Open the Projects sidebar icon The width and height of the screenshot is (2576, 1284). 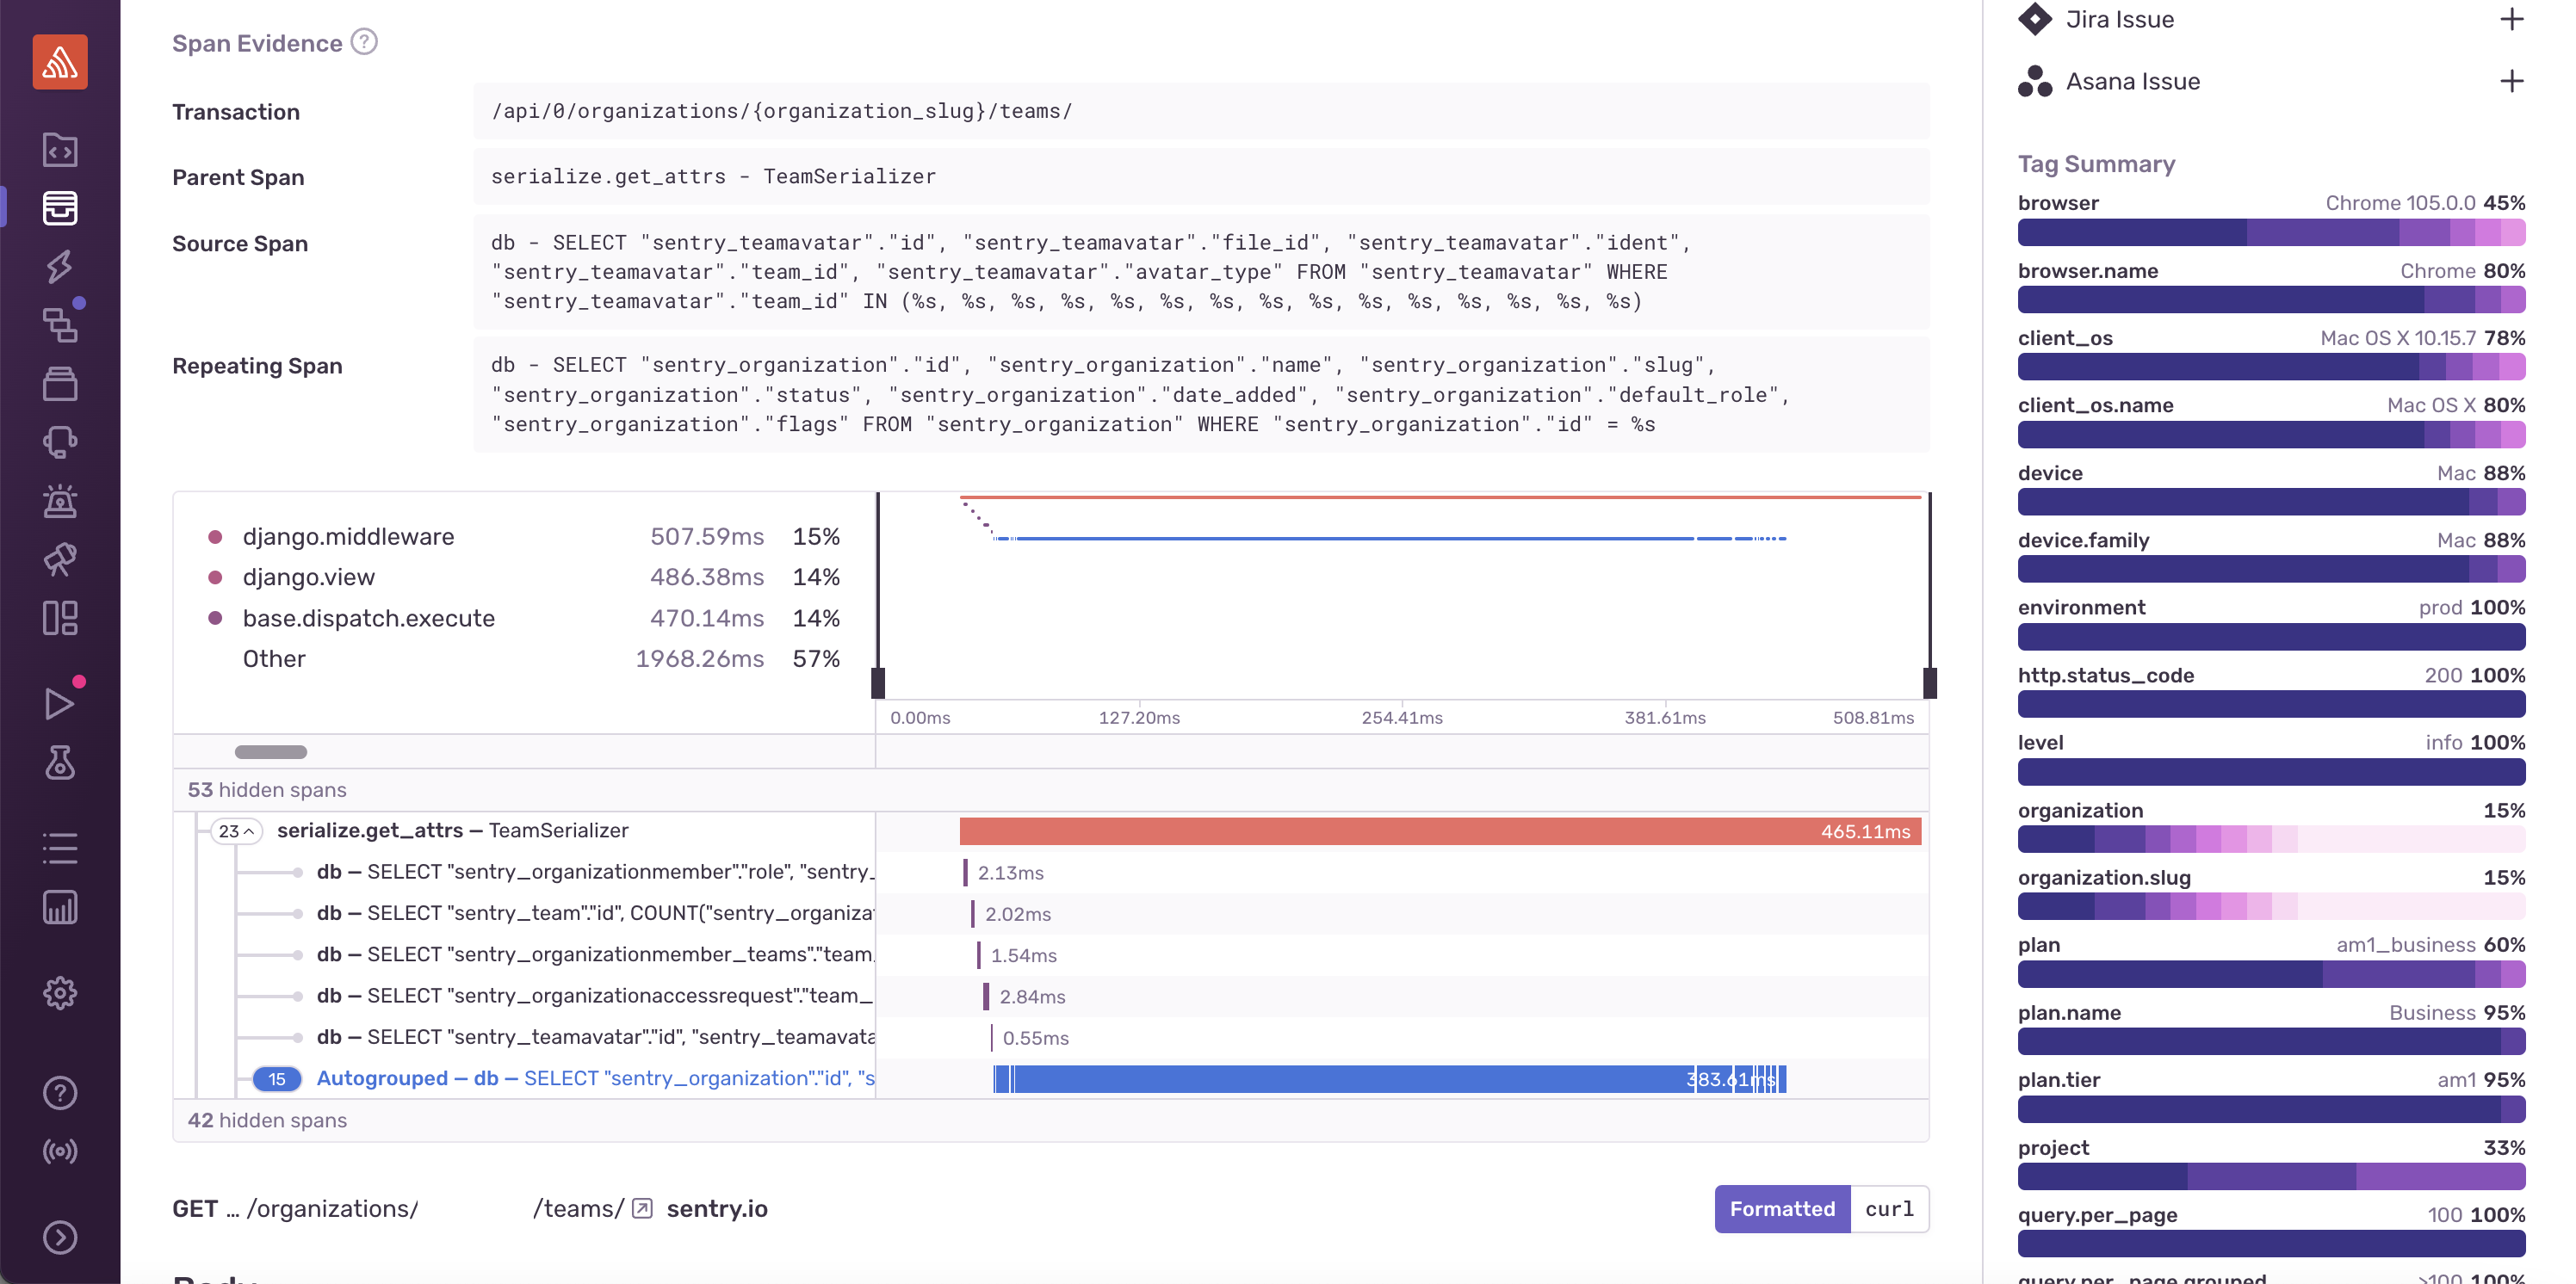tap(60, 150)
